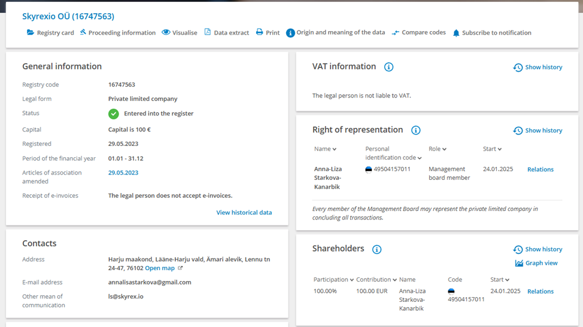The height and width of the screenshot is (327, 583).
Task: Open articles of association date 29.05.2023
Action: pos(123,173)
